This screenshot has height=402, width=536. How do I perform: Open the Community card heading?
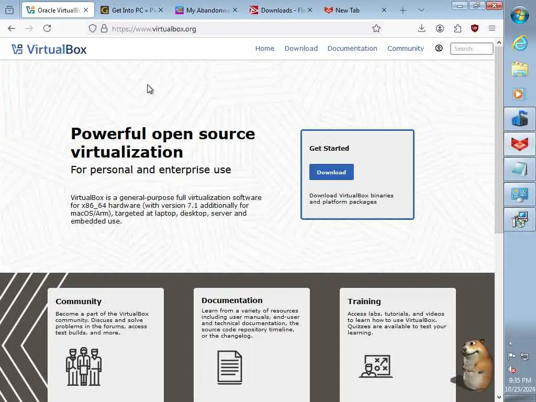click(x=79, y=301)
